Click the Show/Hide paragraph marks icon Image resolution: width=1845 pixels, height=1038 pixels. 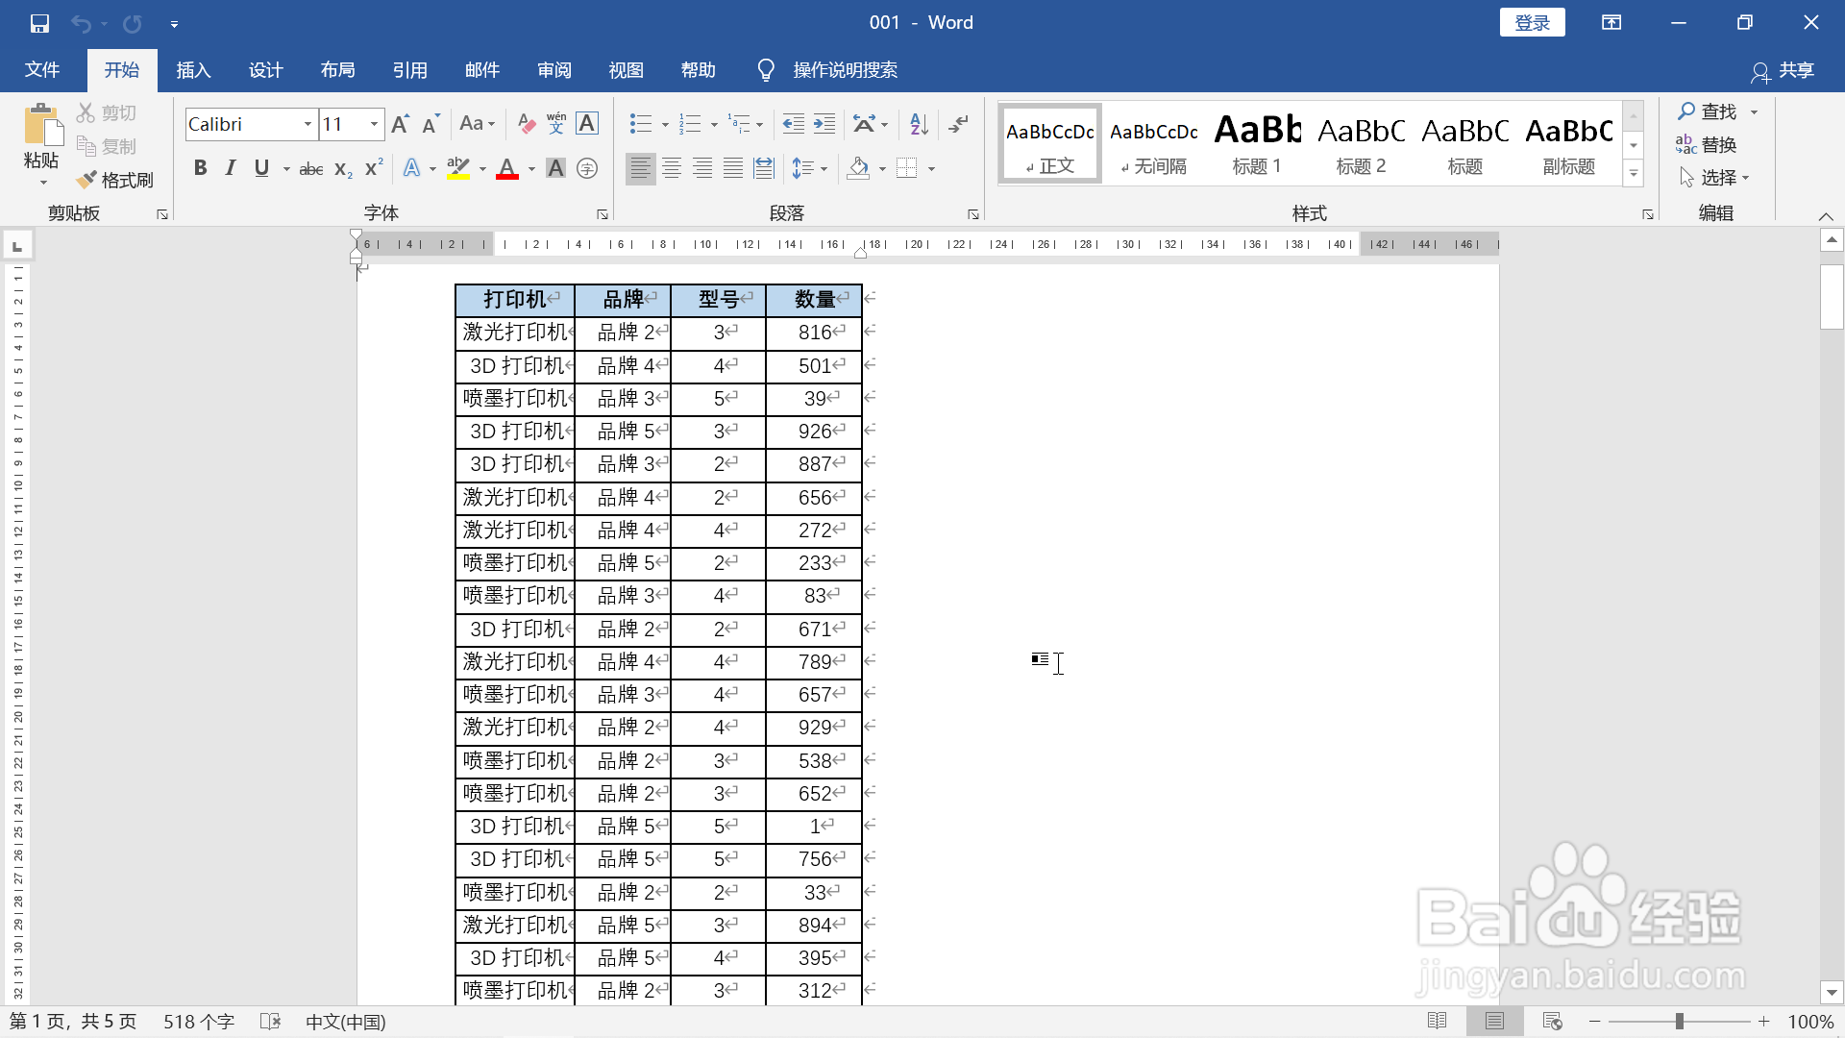(x=959, y=123)
